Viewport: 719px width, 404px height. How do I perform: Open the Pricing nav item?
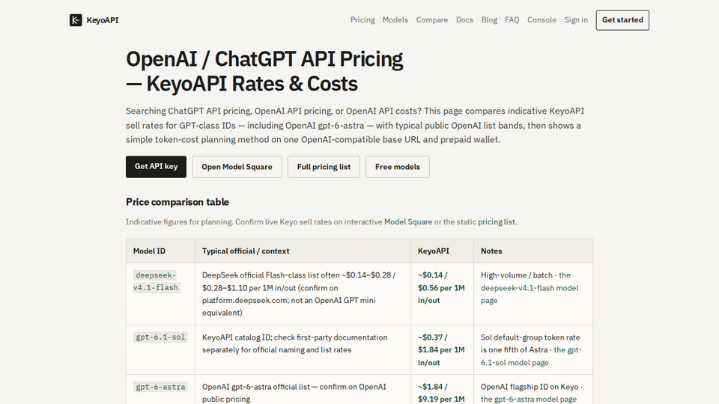click(362, 19)
